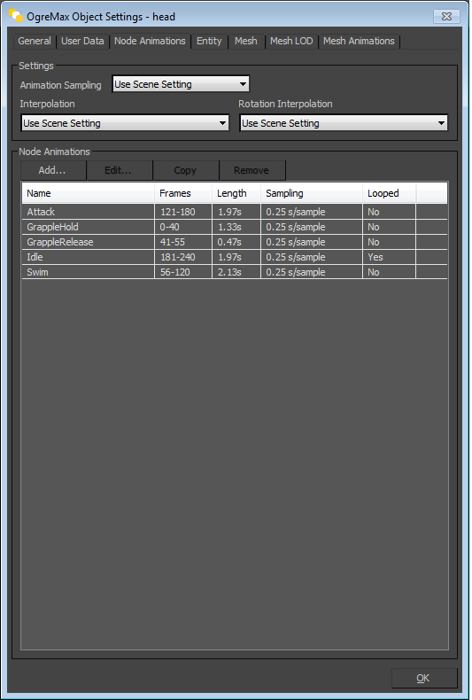
Task: Click the Copy animation button
Action: click(186, 170)
